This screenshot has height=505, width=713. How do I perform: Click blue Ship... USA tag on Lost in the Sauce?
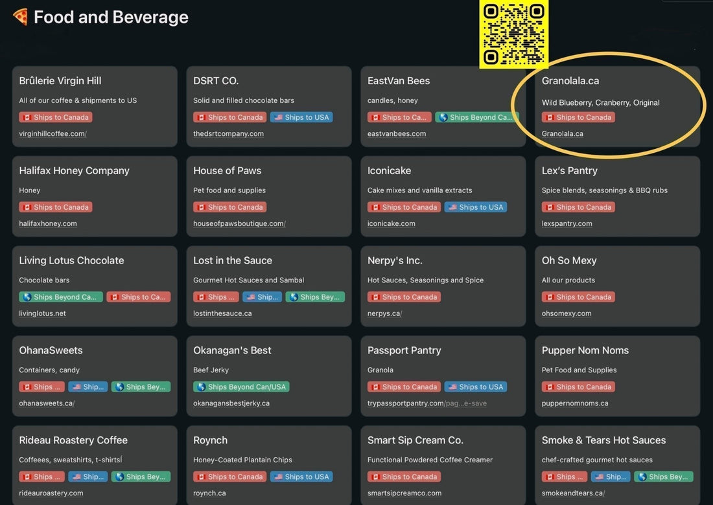point(262,297)
